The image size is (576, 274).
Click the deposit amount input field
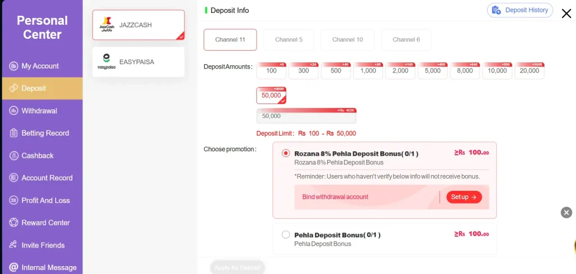coord(307,116)
